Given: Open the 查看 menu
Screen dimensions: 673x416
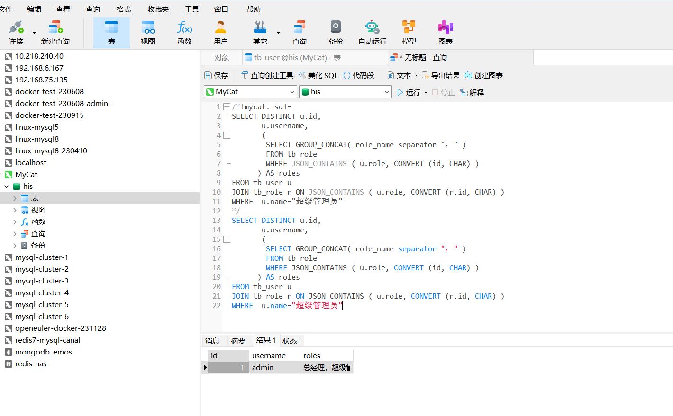Looking at the screenshot, I should point(63,9).
